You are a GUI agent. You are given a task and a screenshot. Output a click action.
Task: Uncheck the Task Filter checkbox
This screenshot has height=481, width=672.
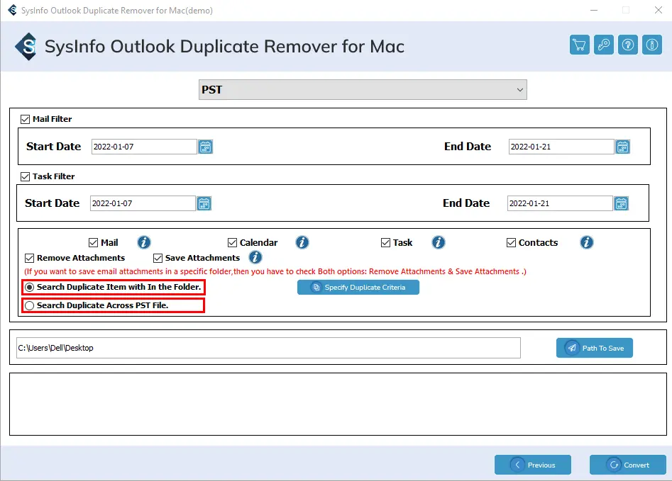(26, 176)
